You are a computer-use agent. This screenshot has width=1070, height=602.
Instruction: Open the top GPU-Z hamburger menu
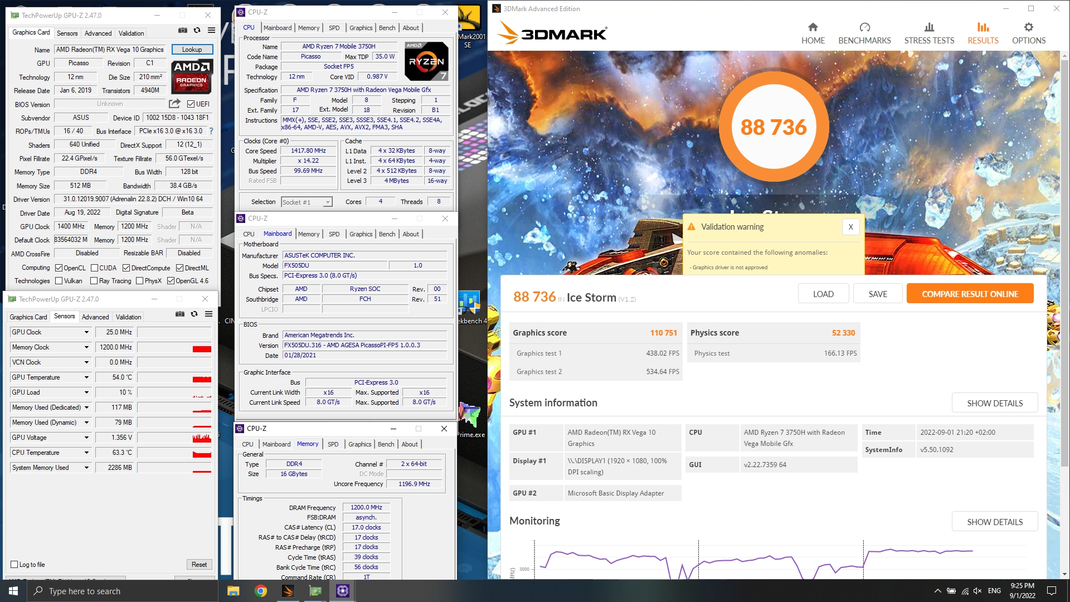tap(211, 30)
